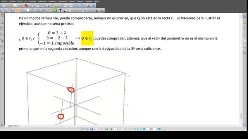The width and height of the screenshot is (248, 139).
Task: Click the words 'ejercicio, aunque no sería preciso:'
Action: [x=46, y=24]
